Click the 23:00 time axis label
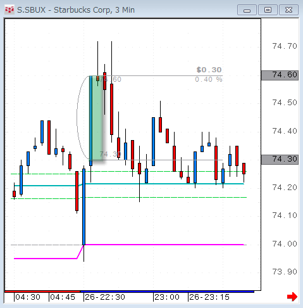 [x=167, y=297]
